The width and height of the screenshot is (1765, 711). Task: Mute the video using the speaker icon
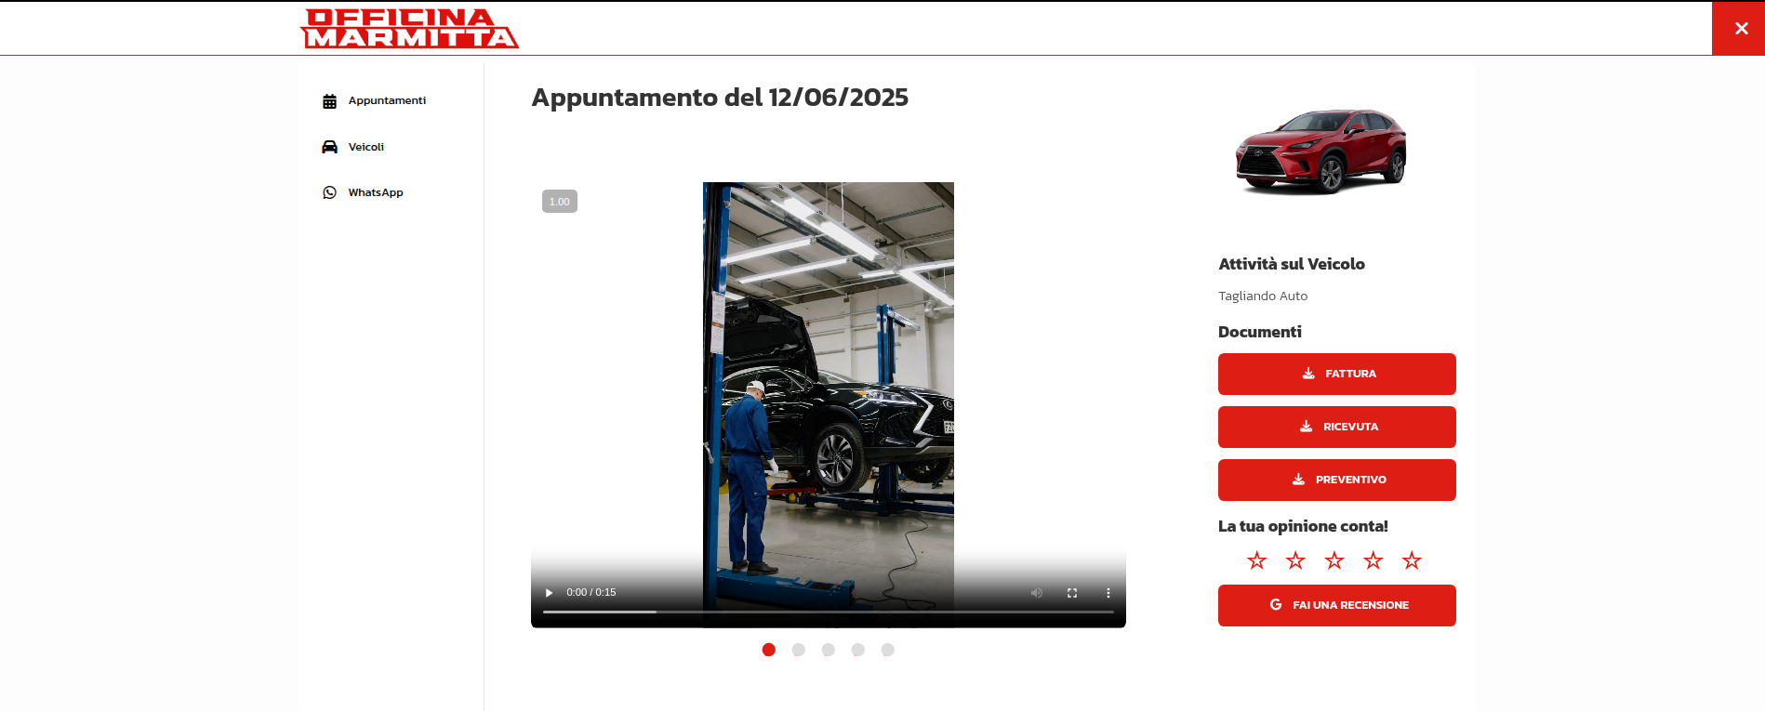pos(1037,593)
